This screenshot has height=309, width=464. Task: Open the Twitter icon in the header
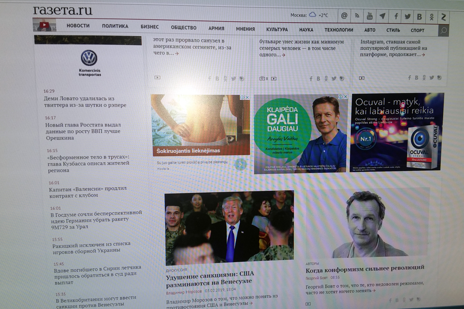pyautogui.click(x=407, y=16)
